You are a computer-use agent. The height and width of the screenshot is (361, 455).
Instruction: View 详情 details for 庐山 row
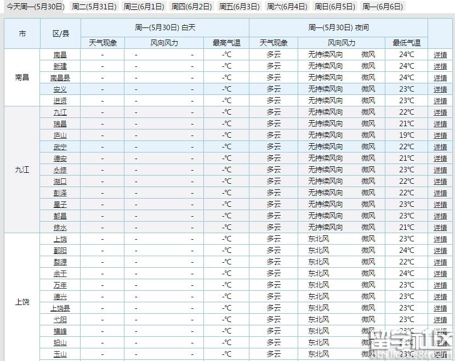[440, 136]
